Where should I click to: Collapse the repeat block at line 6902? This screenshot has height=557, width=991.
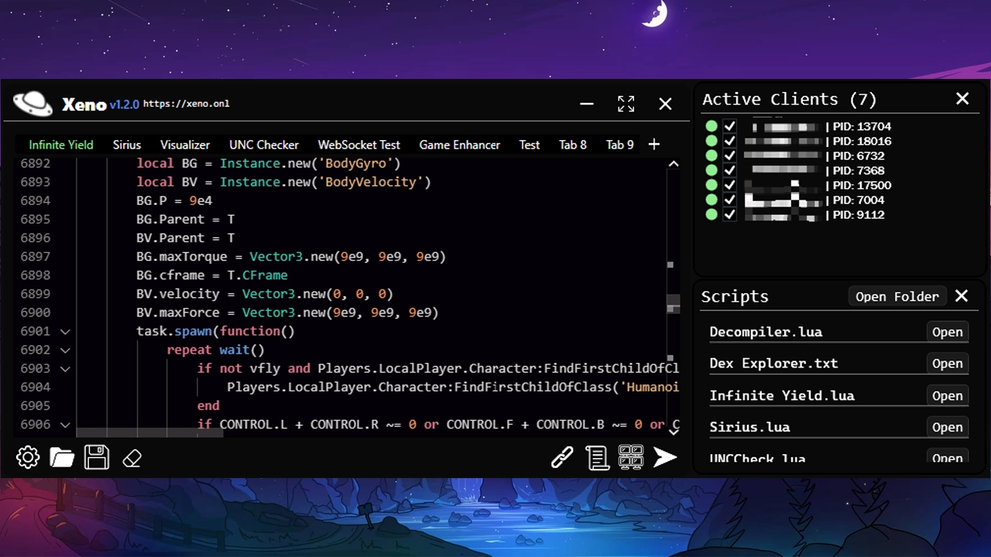(x=65, y=350)
